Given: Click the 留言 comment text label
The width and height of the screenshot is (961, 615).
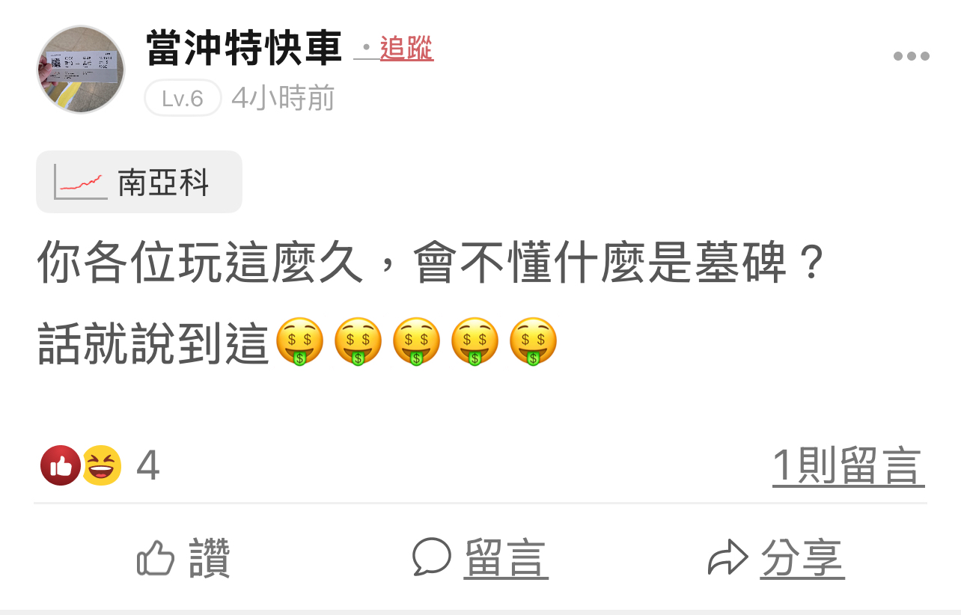Looking at the screenshot, I should [506, 559].
